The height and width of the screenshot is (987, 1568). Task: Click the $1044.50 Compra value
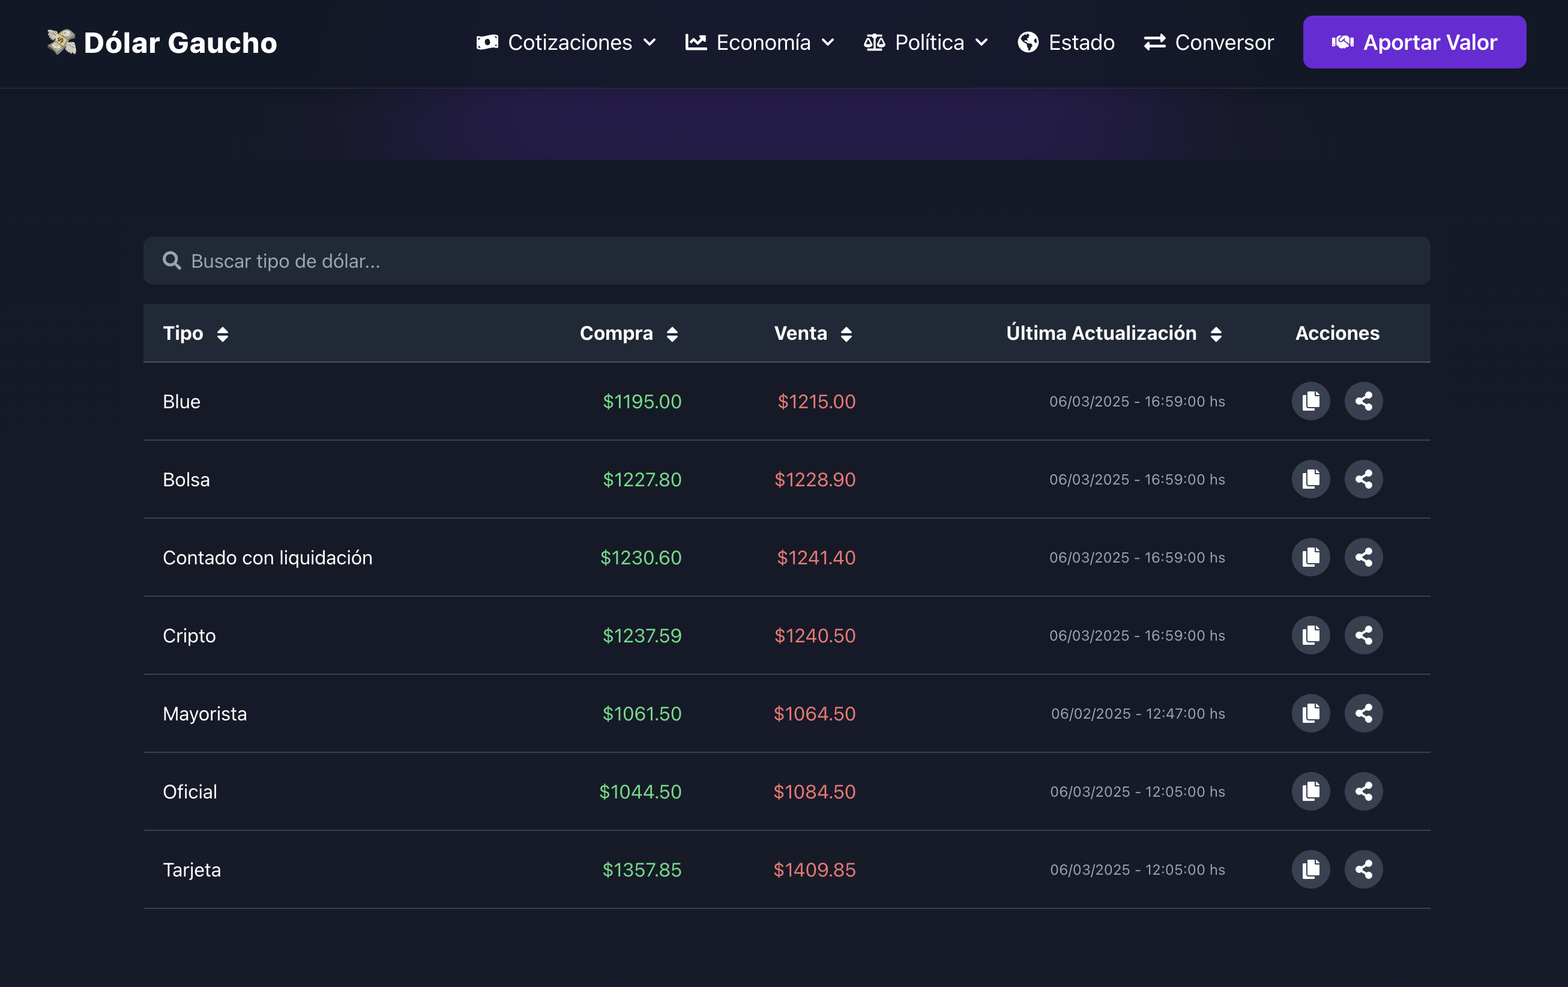tap(640, 792)
